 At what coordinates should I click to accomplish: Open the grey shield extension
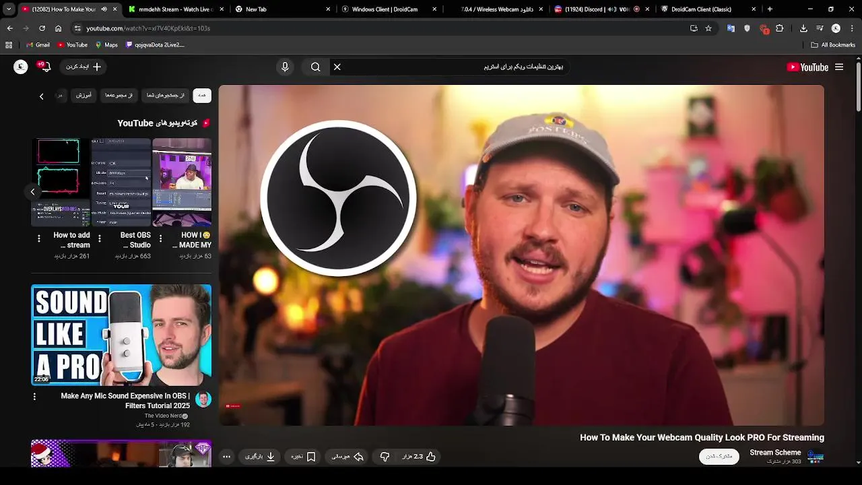click(x=747, y=28)
